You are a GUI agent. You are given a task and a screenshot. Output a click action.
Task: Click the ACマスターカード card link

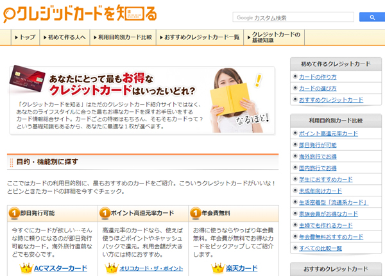pos(60,268)
